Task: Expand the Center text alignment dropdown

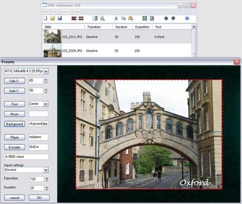Action: (46, 104)
